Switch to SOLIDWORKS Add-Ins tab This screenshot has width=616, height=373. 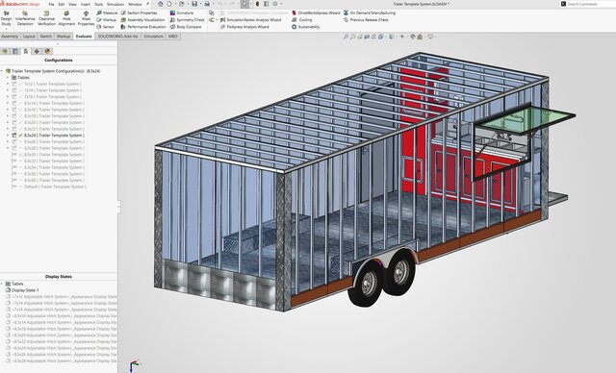(117, 37)
